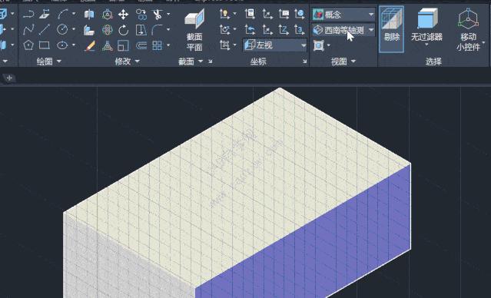The image size is (491, 298).
Task: Toggle the 移动小控件 move gizmo
Action: tap(469, 30)
